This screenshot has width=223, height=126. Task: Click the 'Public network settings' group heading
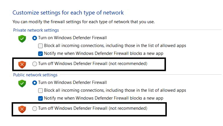35,75
